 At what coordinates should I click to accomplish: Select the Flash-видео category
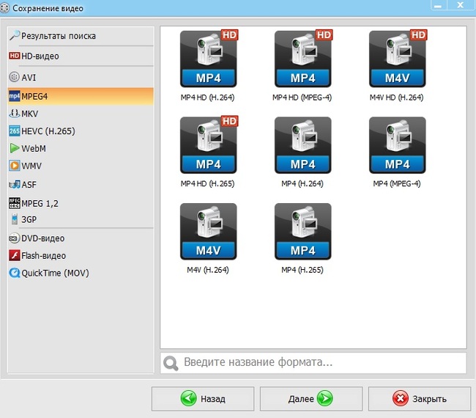pos(81,255)
